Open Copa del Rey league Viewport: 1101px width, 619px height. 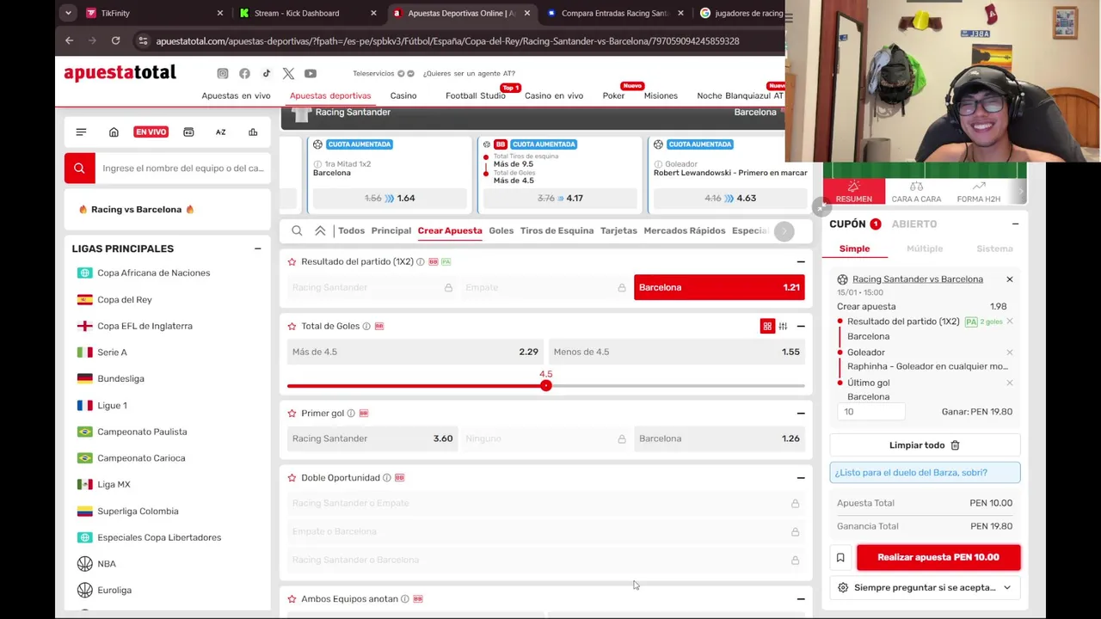click(x=125, y=299)
